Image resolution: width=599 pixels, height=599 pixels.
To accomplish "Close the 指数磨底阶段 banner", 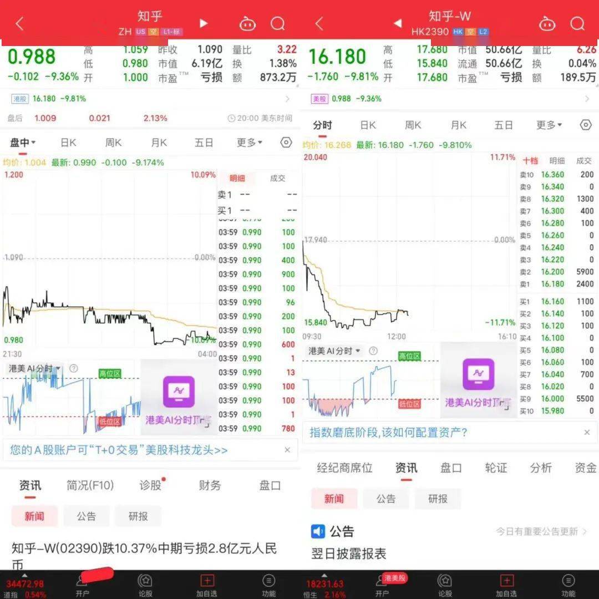I will [587, 433].
